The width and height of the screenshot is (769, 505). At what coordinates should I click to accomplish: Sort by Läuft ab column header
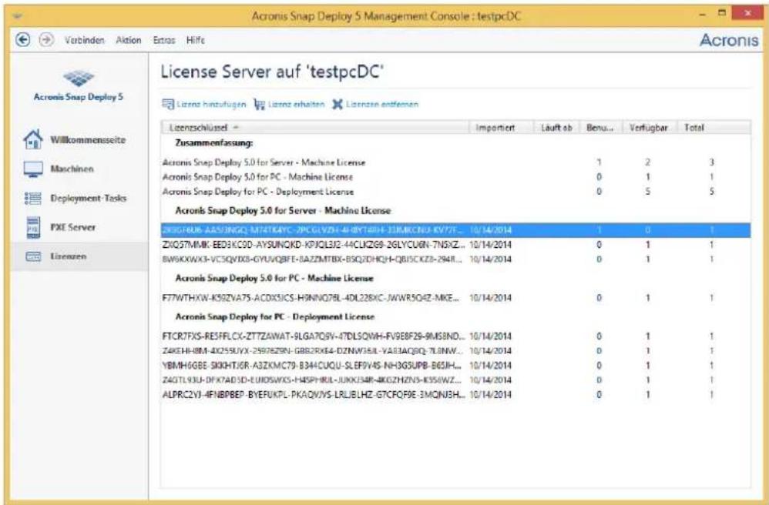(x=556, y=127)
